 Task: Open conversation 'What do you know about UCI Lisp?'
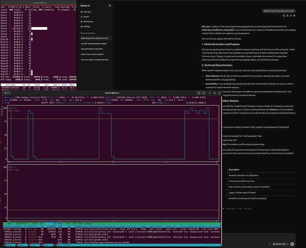(x=95, y=38)
